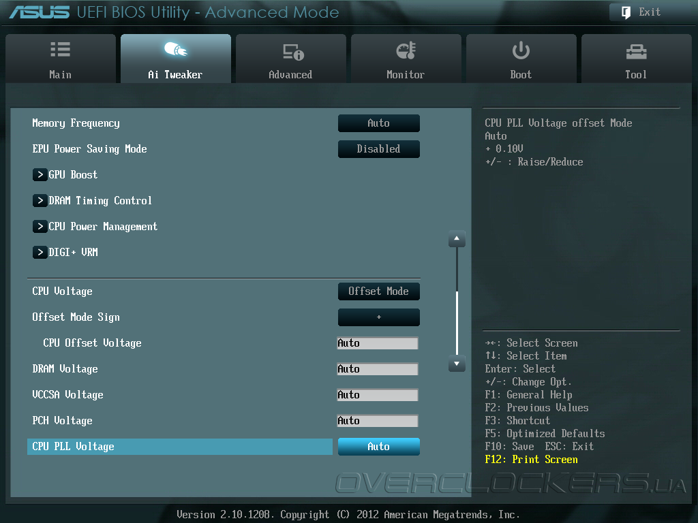Viewport: 698px width, 523px height.
Task: Open the Monitor tab
Action: tap(406, 59)
